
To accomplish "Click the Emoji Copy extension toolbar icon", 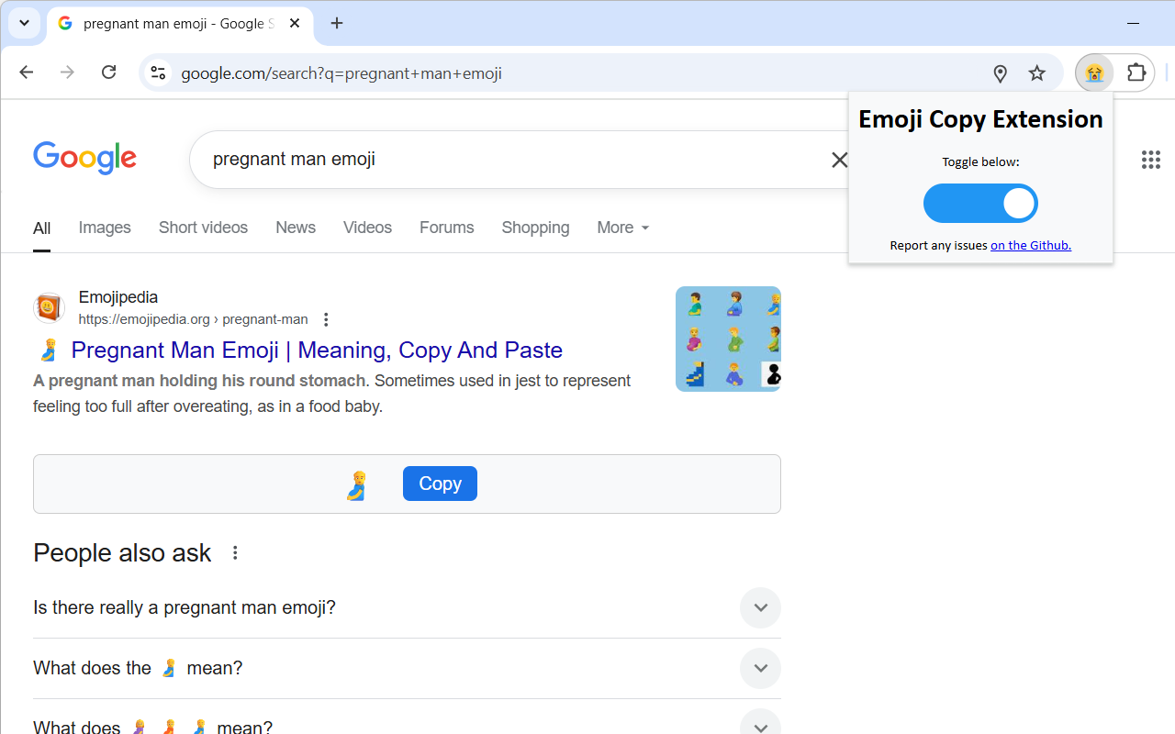I will pos(1094,72).
